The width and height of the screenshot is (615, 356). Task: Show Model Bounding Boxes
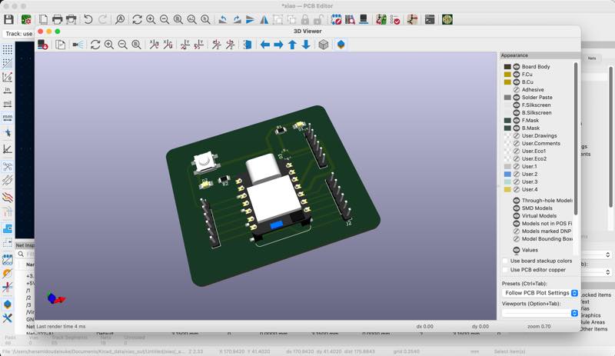click(x=517, y=238)
